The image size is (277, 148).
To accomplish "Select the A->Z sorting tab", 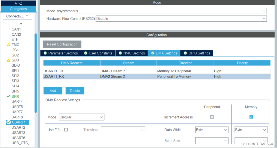I will (x=18, y=3).
